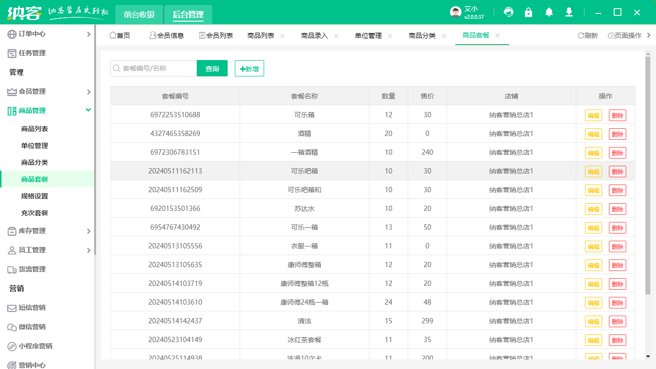
Task: Expand the 会员管理 arrow
Action: pyautogui.click(x=88, y=92)
